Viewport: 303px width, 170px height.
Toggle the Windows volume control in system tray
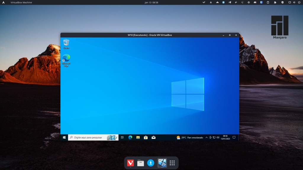(x=217, y=138)
